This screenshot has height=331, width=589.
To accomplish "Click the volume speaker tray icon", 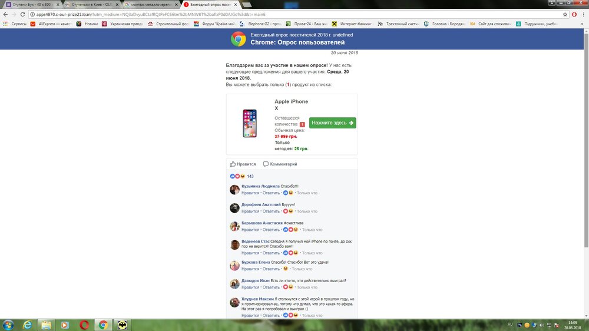I will [541, 325].
